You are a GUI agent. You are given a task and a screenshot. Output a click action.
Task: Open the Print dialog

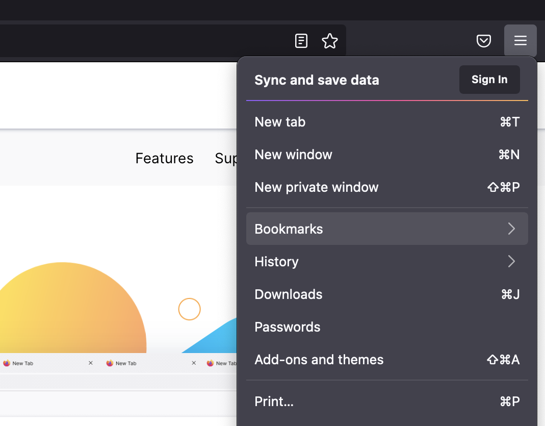(274, 402)
